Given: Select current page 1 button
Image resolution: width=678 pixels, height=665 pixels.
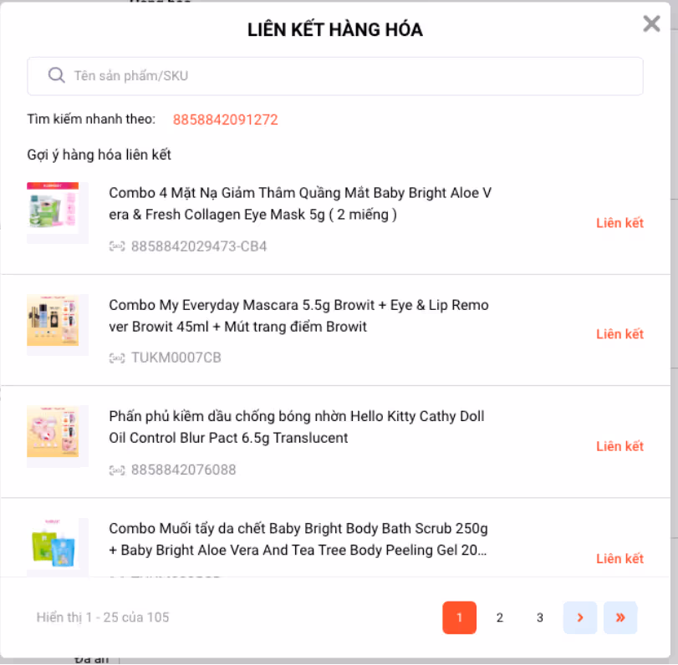Looking at the screenshot, I should (459, 617).
